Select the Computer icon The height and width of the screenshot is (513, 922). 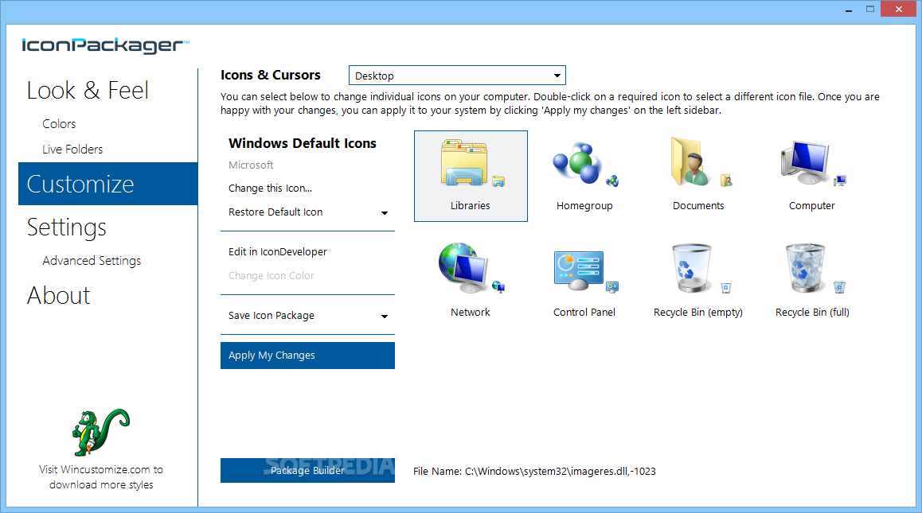[x=811, y=163]
